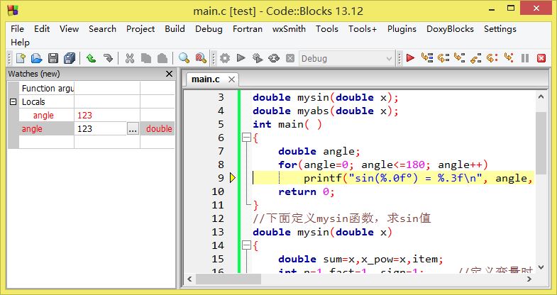Click the Step into instruction icon

tap(509, 57)
